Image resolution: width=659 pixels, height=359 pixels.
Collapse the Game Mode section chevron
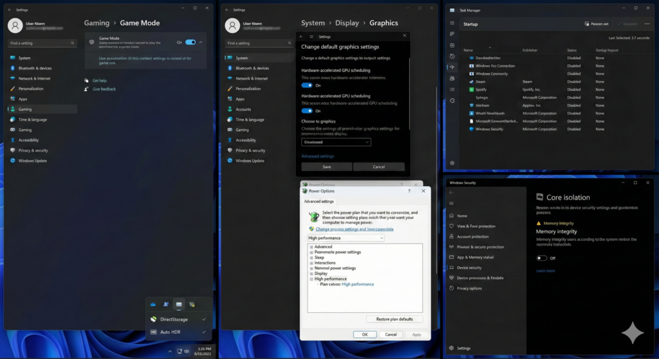point(202,42)
